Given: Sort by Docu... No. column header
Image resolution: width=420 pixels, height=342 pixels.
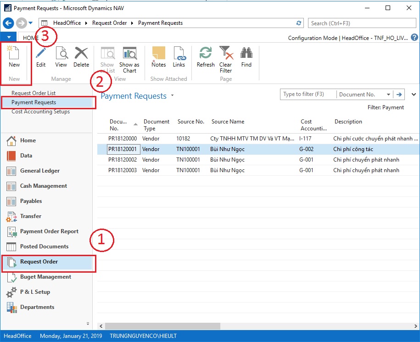Looking at the screenshot, I should click(123, 125).
